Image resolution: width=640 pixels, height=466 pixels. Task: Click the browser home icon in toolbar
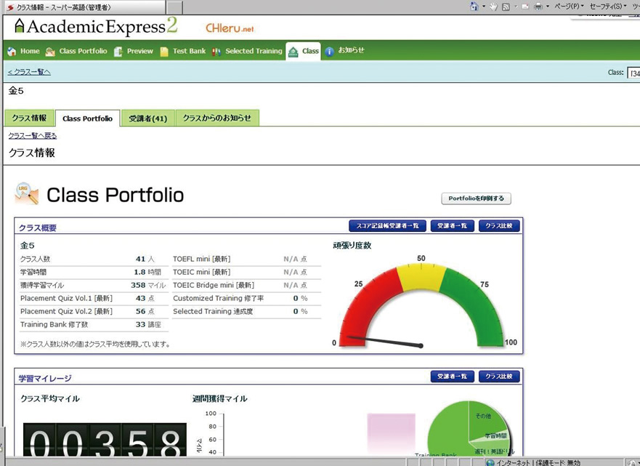(x=474, y=7)
